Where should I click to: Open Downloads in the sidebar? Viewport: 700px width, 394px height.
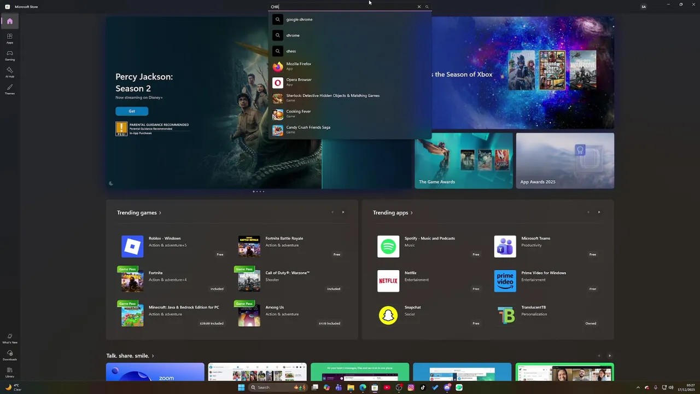pyautogui.click(x=9, y=355)
